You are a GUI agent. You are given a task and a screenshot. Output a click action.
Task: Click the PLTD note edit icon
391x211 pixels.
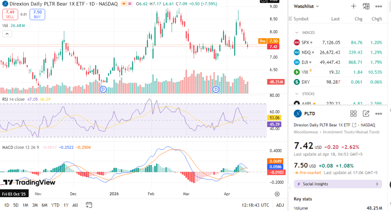click(x=366, y=113)
